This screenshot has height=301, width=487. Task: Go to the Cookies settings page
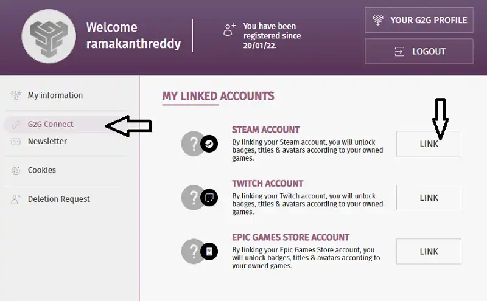pos(41,170)
